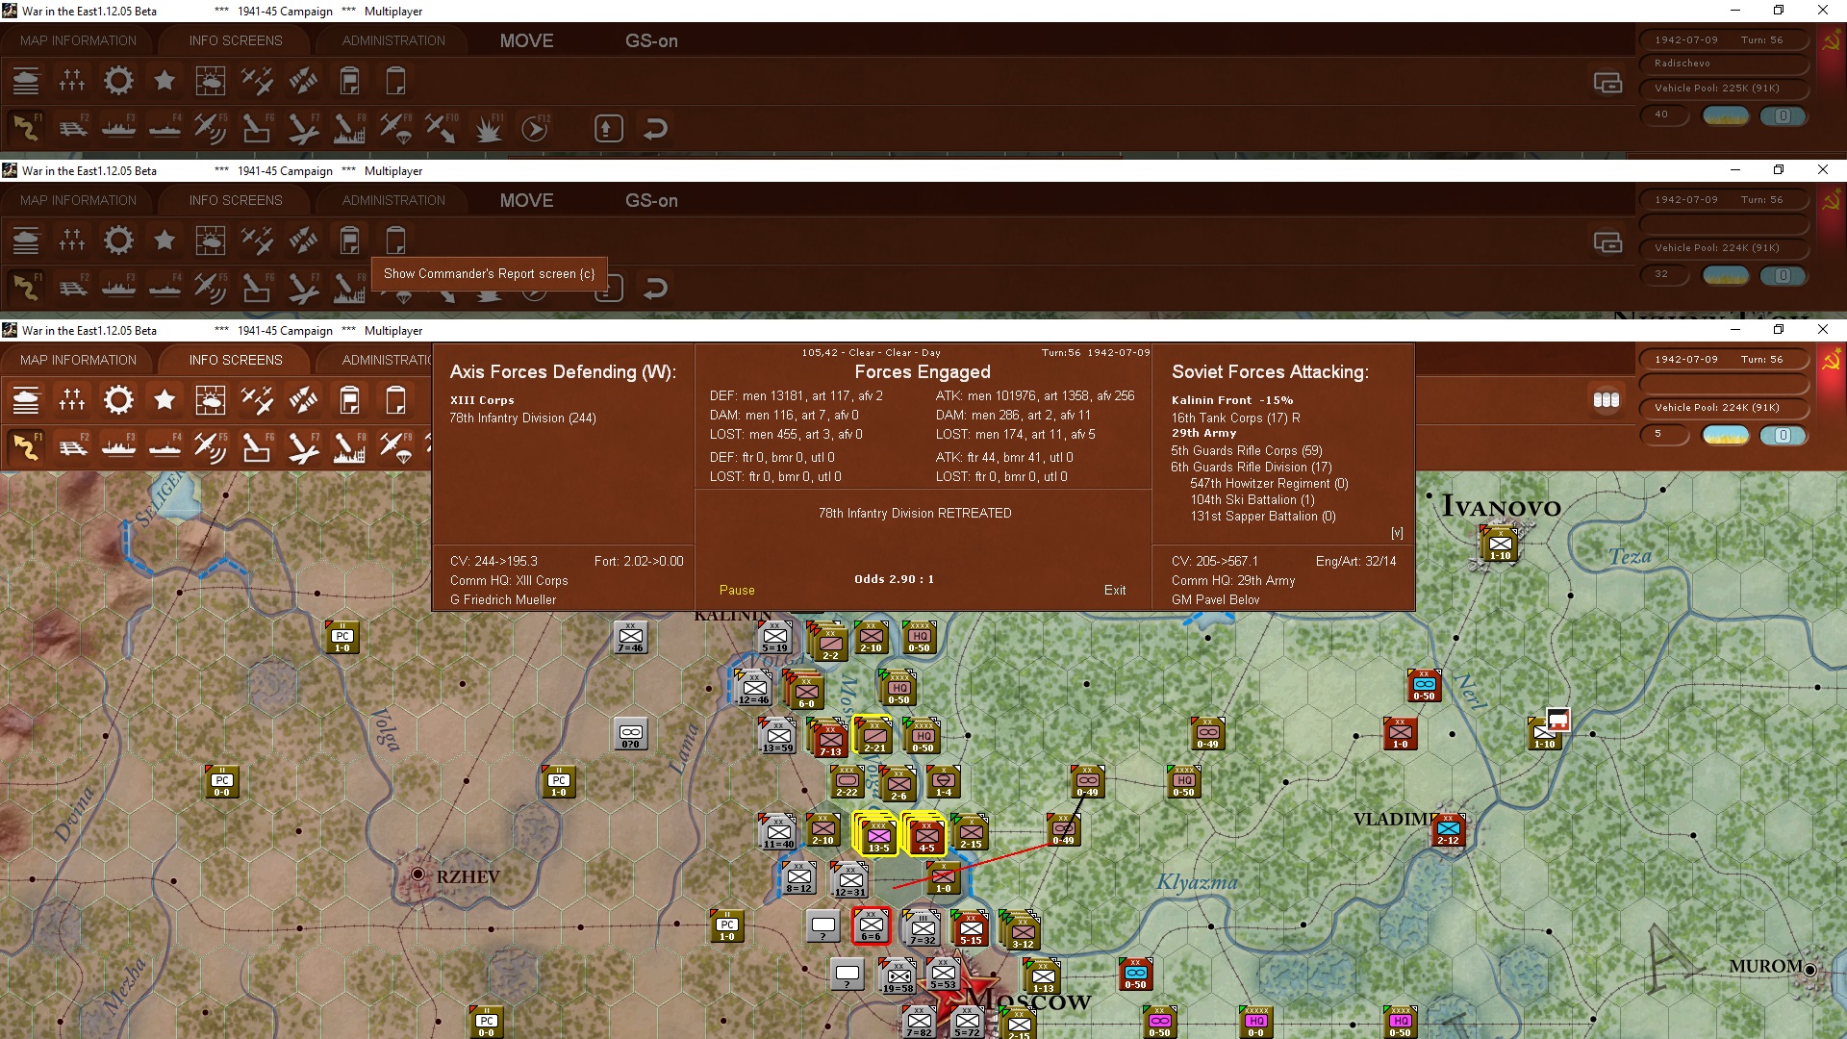The width and height of the screenshot is (1847, 1039).
Task: Exit the combat report
Action: [x=1115, y=590]
